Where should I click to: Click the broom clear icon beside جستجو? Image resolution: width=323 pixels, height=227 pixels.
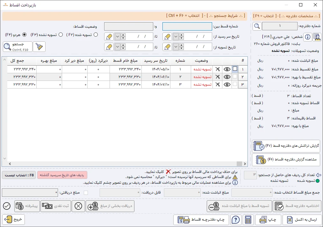[39, 46]
